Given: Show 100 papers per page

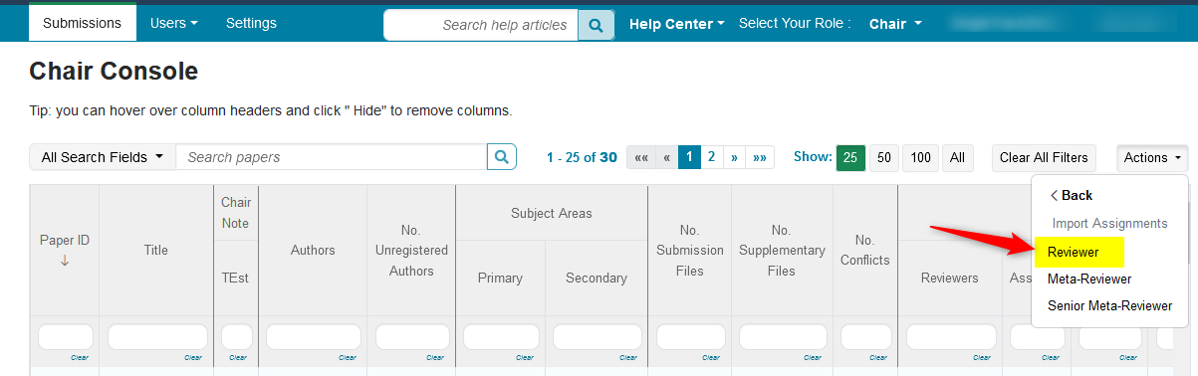Looking at the screenshot, I should coord(920,157).
